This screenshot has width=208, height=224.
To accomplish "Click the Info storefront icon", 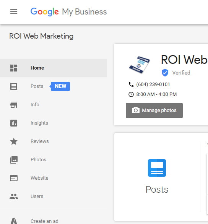I will click(x=14, y=105).
